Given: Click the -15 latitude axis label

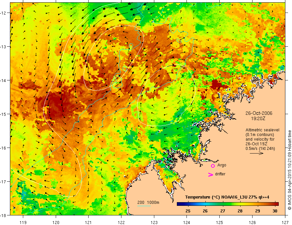Looking at the screenshot, I should (3, 114).
